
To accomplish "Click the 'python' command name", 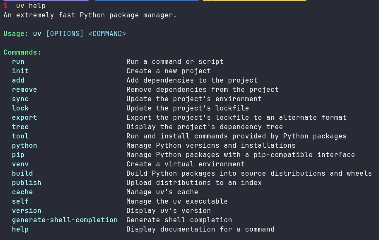I will point(25,146).
